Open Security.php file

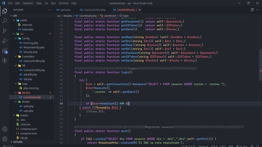click(x=30, y=52)
